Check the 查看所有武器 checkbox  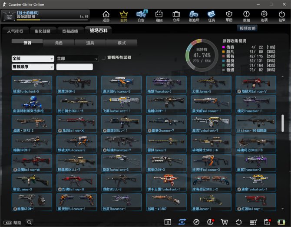[x=103, y=57]
